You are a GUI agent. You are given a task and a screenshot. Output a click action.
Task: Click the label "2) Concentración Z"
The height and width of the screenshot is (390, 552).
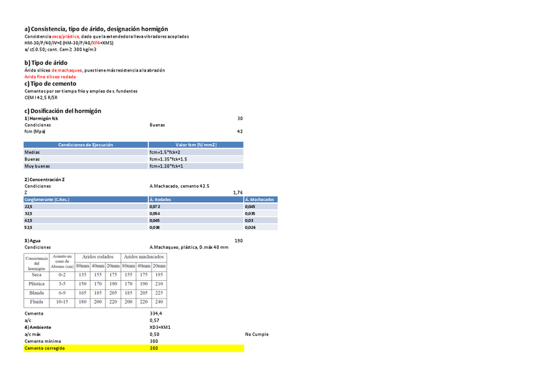point(44,179)
